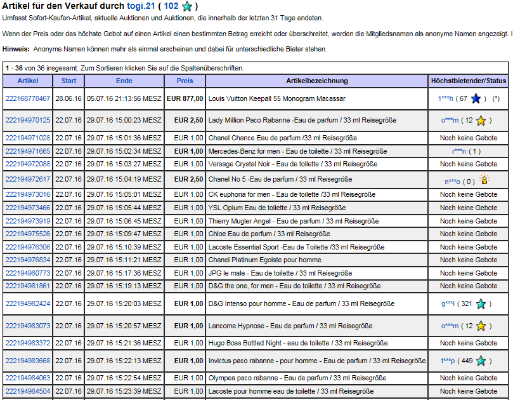Open item number 222194980773
Image resolution: width=513 pixels, height=400 pixels.
click(28, 273)
